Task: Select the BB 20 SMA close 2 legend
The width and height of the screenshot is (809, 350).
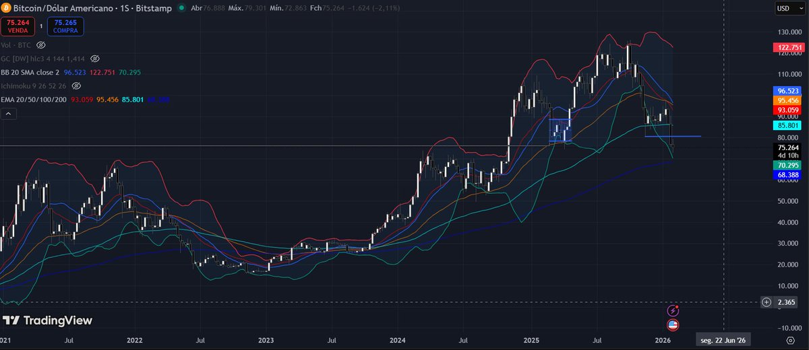Action: pyautogui.click(x=29, y=72)
